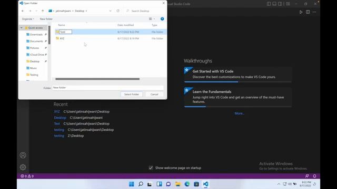Collapse the Quick access tree

21,28
